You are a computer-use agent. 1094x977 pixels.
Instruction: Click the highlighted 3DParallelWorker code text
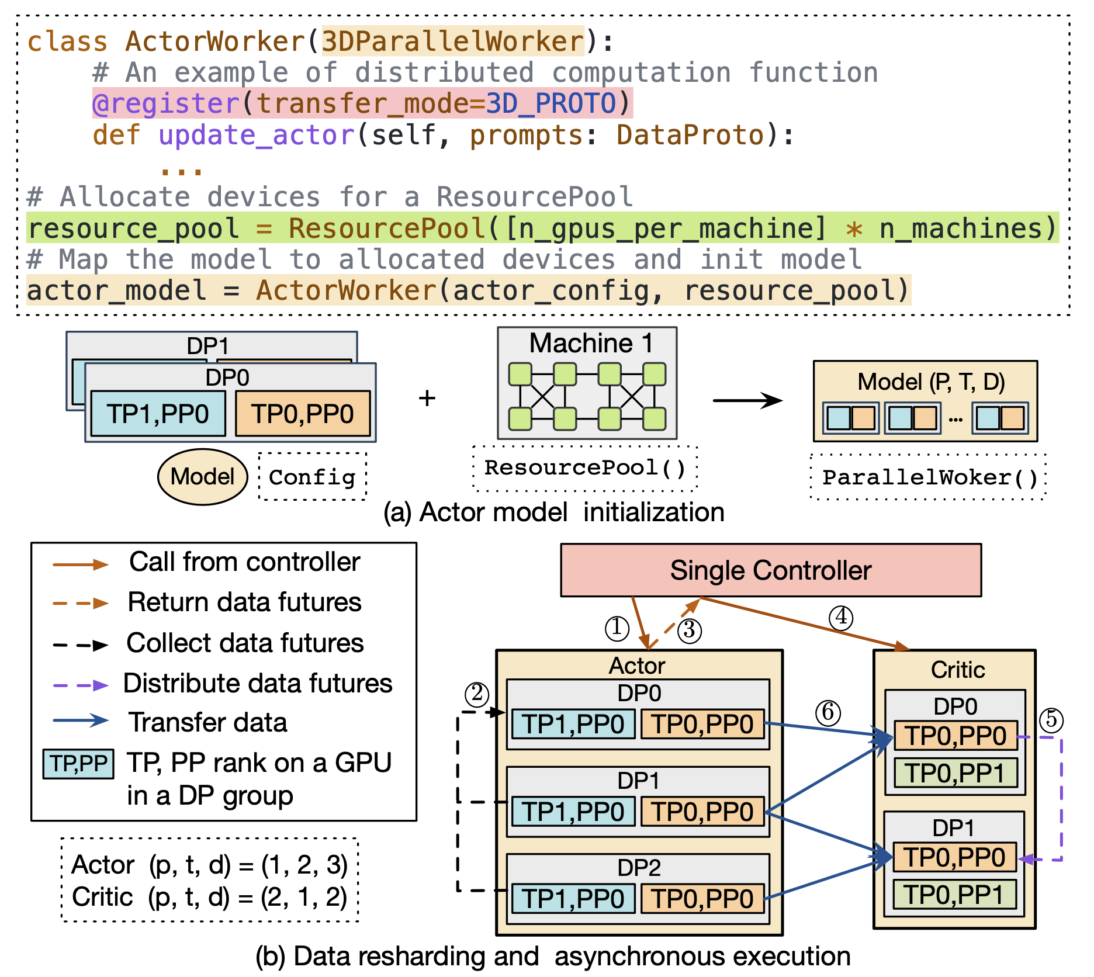453,41
